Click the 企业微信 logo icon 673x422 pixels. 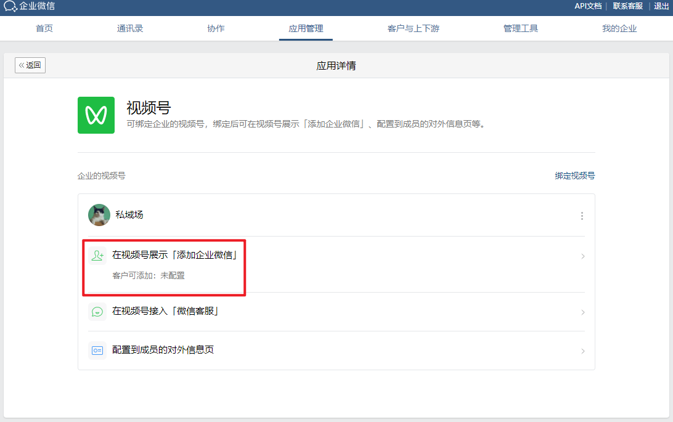[x=9, y=6]
